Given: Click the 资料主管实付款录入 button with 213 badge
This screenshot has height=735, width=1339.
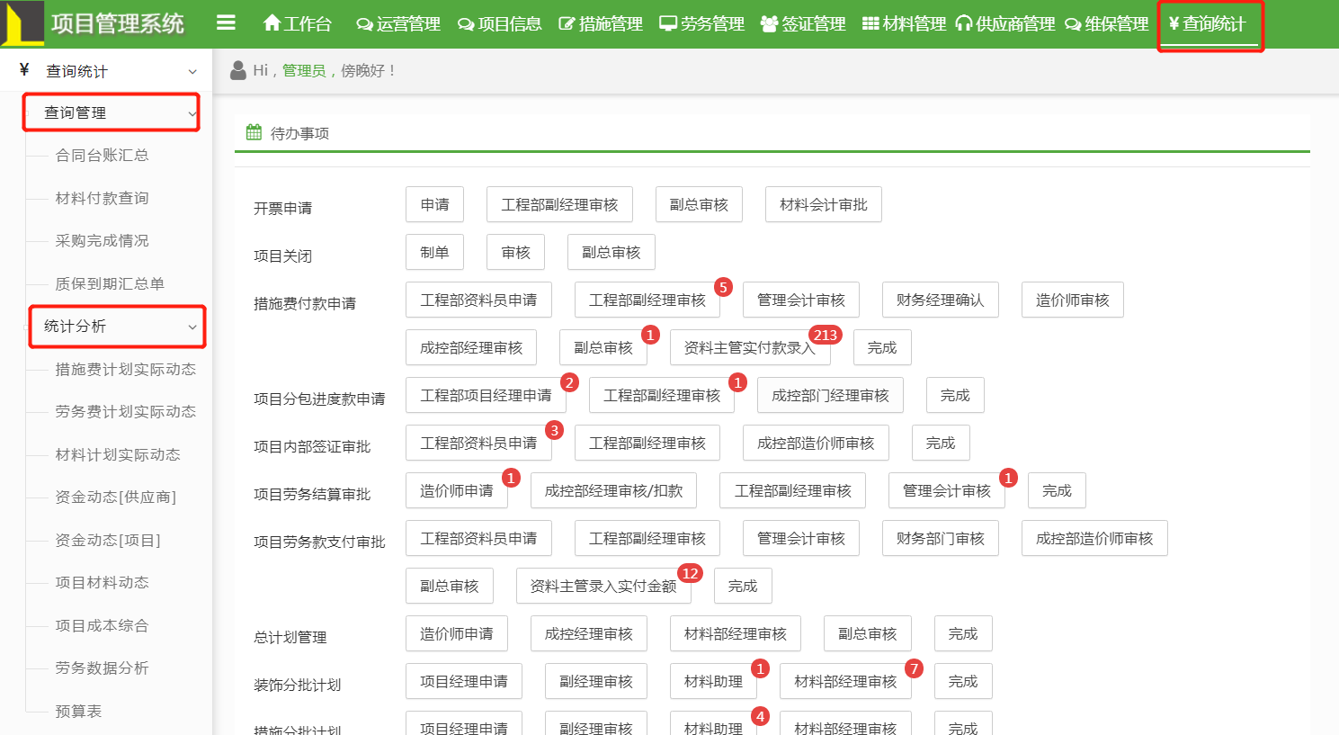Looking at the screenshot, I should coord(749,348).
